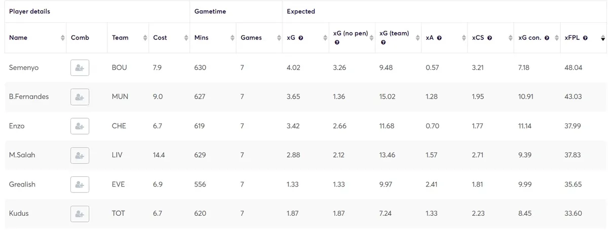Screen dimensions: 608x232
Task: Click the M.Salah name cell
Action: click(22, 155)
